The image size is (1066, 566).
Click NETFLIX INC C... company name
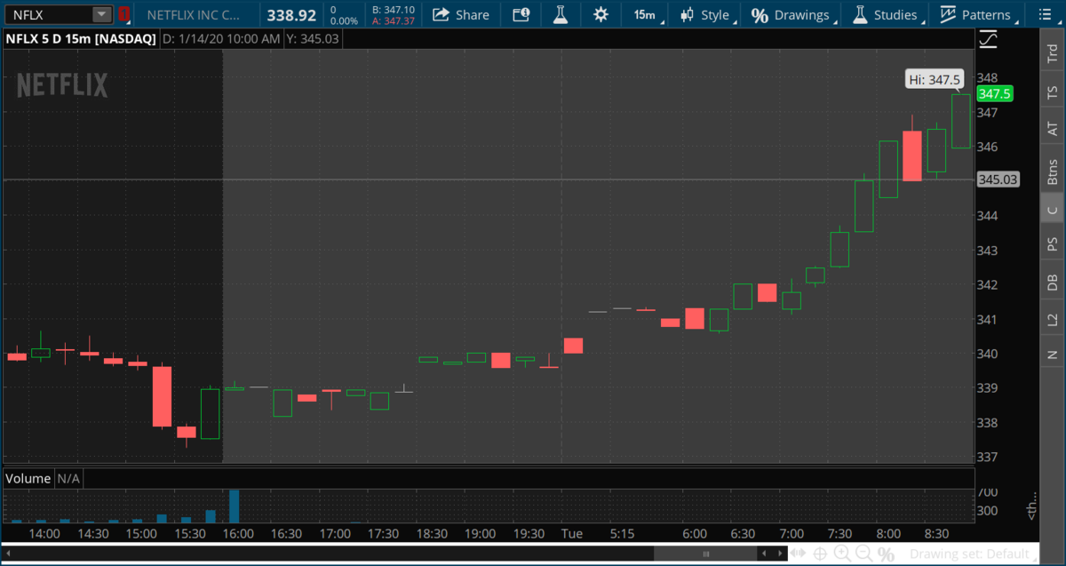coord(193,15)
